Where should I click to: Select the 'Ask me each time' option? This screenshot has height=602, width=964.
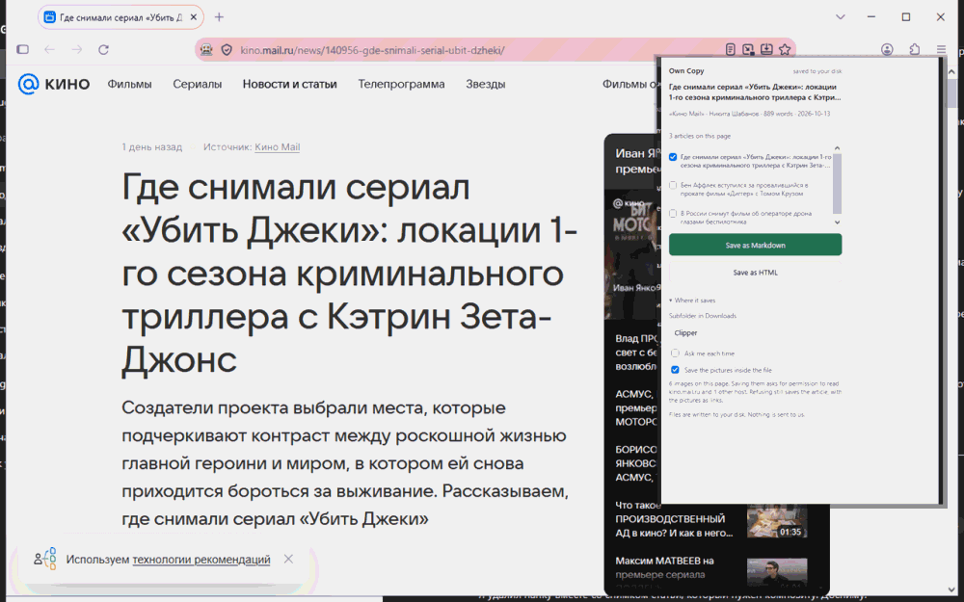coord(675,353)
